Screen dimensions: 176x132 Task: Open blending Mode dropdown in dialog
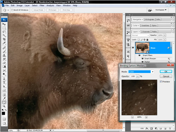152,72
